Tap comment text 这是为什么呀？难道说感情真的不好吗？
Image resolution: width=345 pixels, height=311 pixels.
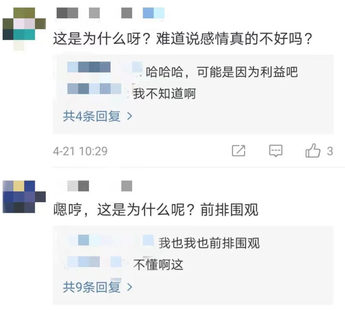[x=183, y=39]
